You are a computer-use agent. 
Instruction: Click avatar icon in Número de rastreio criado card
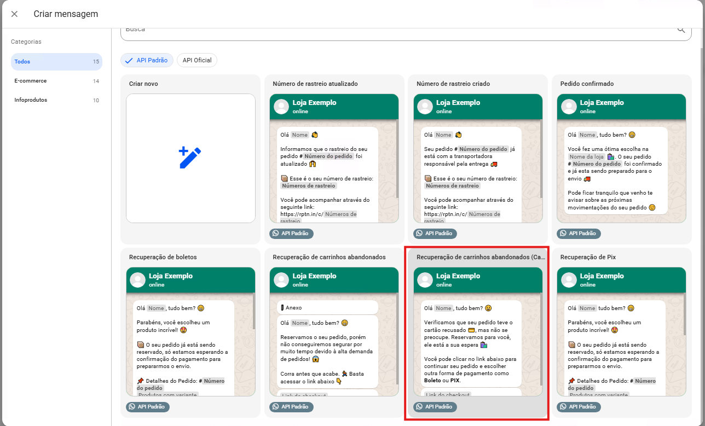pos(425,107)
